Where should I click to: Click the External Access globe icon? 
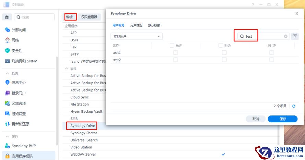click(7, 30)
